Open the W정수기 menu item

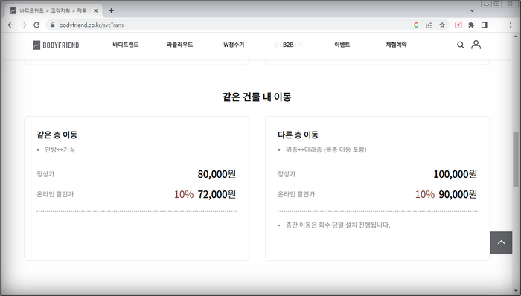[x=234, y=45]
